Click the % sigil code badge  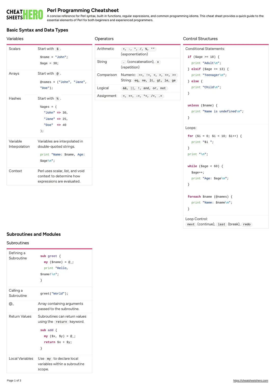coord(58,99)
